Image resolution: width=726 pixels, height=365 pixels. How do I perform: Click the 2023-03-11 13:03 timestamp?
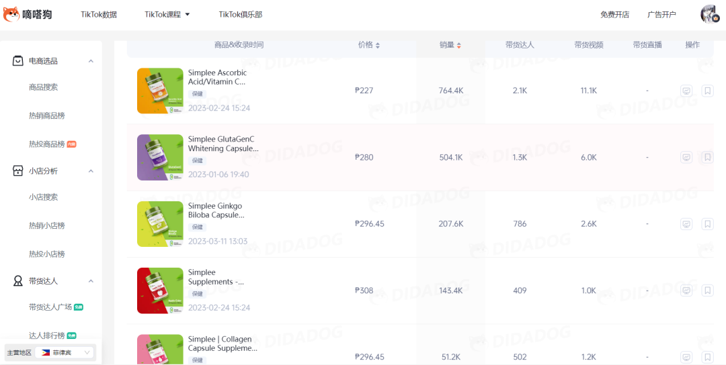(x=218, y=241)
